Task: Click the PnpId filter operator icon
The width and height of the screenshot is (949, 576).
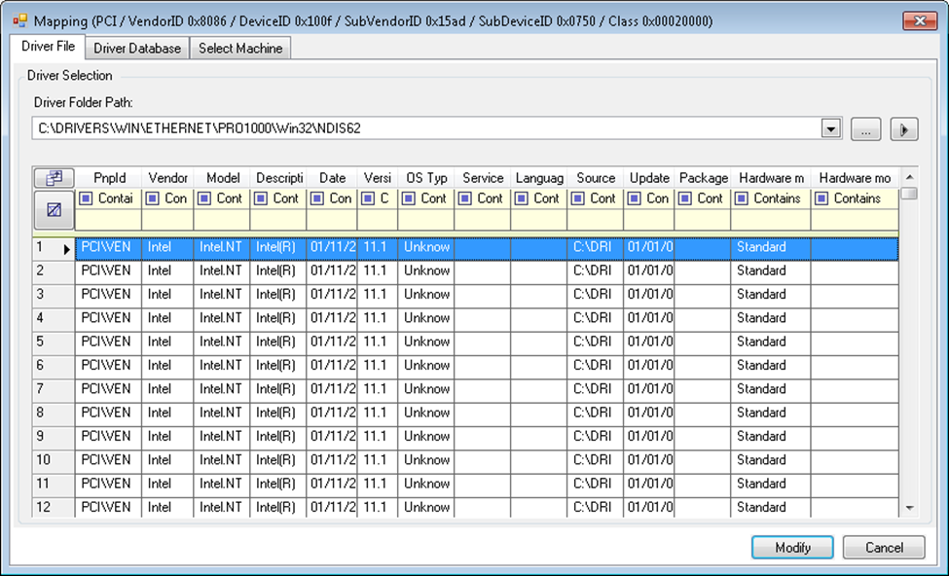Action: (x=87, y=198)
